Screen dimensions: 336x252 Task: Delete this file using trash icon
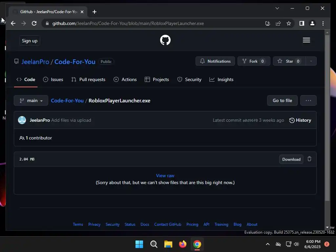tap(309, 159)
